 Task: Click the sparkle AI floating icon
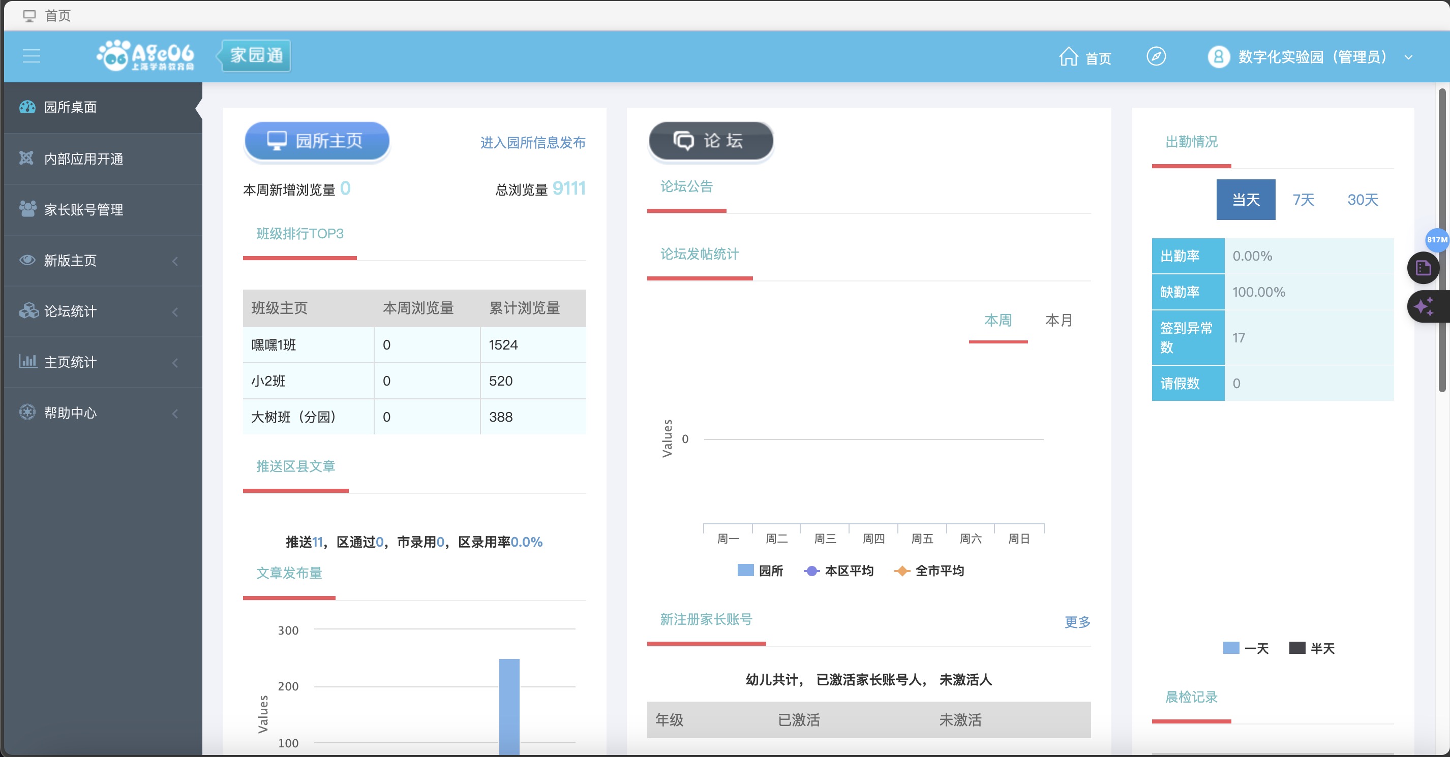click(x=1425, y=306)
